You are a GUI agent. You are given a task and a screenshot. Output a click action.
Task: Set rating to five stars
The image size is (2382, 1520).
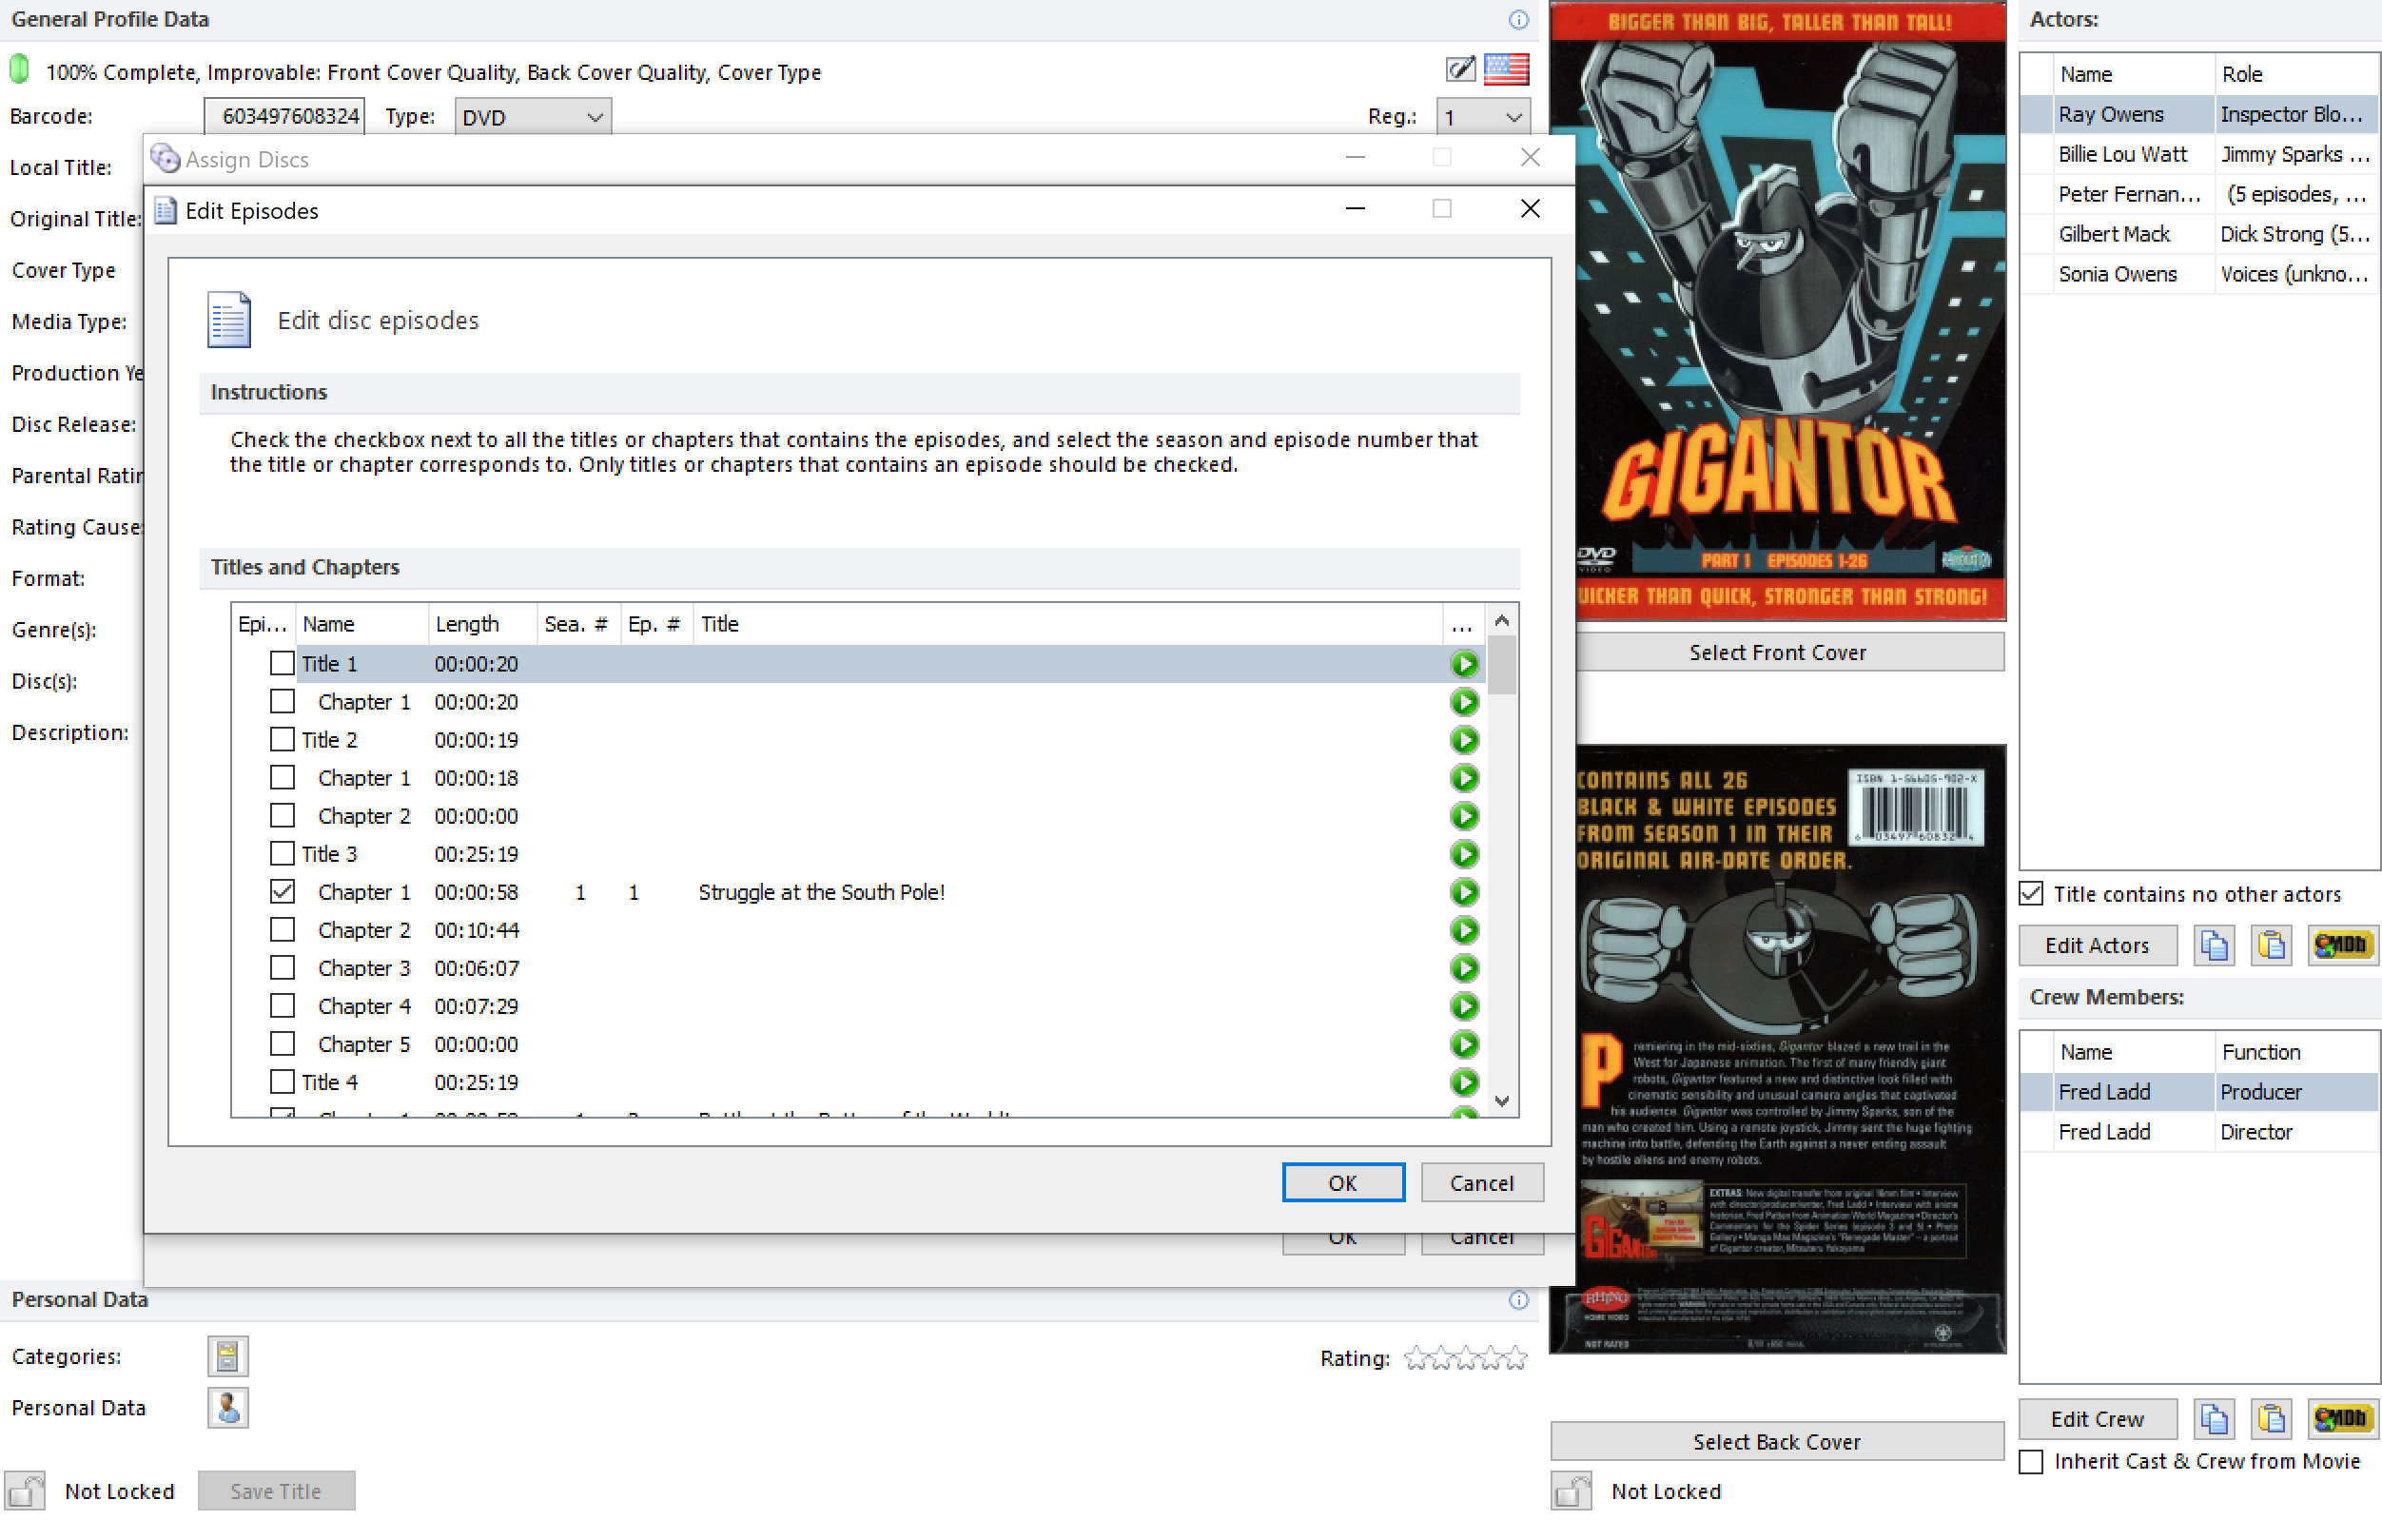(x=1515, y=1357)
